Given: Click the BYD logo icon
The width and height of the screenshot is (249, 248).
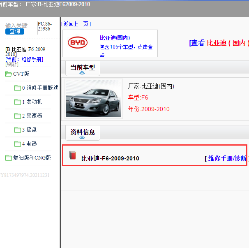Looking at the screenshot, I should [78, 43].
